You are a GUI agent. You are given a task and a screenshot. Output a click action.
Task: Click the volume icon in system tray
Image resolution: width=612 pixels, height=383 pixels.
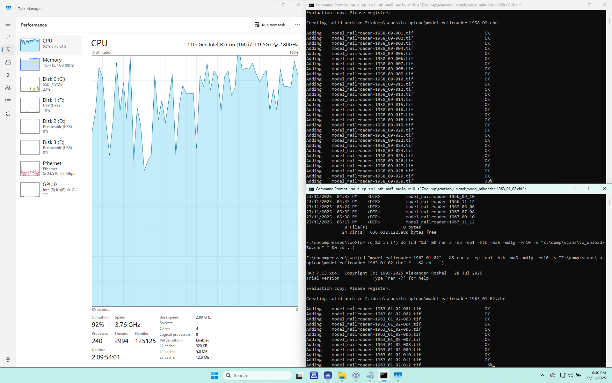coord(570,375)
